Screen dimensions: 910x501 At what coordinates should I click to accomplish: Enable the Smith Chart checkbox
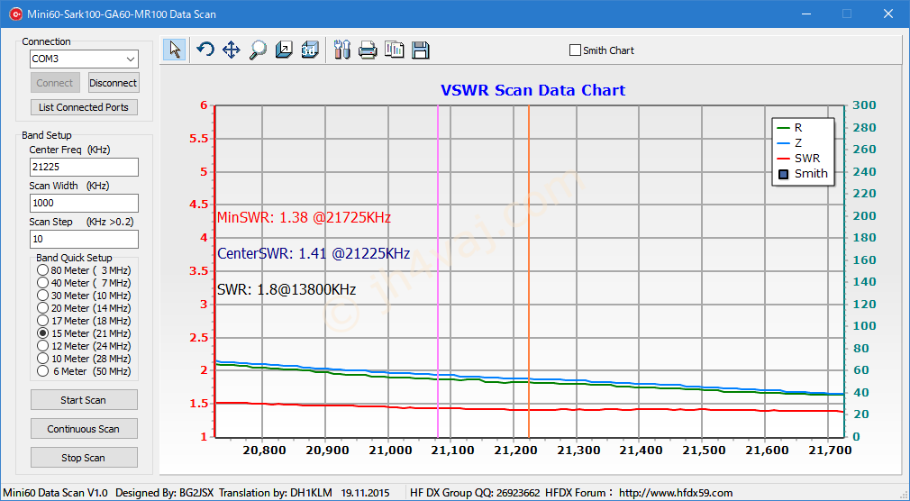[x=575, y=50]
